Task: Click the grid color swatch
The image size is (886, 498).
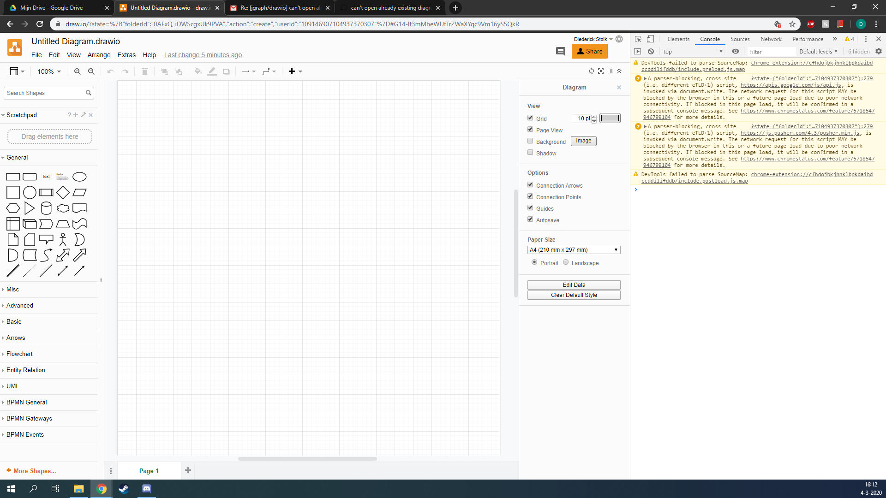Action: click(x=610, y=118)
